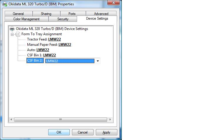The height and width of the screenshot is (140, 200).
Task: Click the Auto LMW22 tray setting
Action: (43, 50)
